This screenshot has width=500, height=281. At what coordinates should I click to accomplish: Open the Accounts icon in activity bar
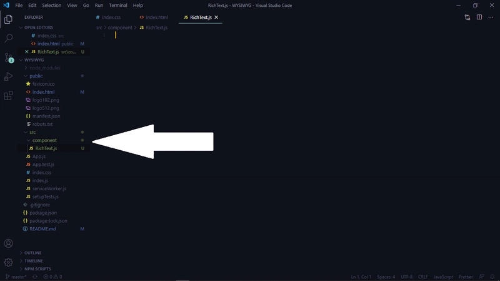click(8, 243)
